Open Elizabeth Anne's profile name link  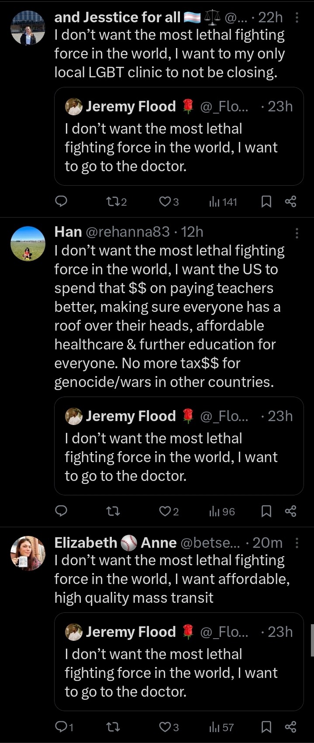pyautogui.click(x=115, y=543)
